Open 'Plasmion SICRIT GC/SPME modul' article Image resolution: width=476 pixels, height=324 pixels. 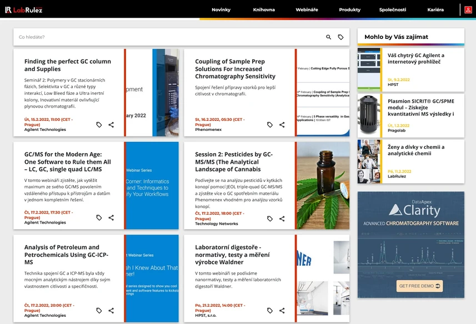point(421,107)
